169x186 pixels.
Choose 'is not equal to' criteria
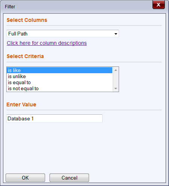coord(59,88)
